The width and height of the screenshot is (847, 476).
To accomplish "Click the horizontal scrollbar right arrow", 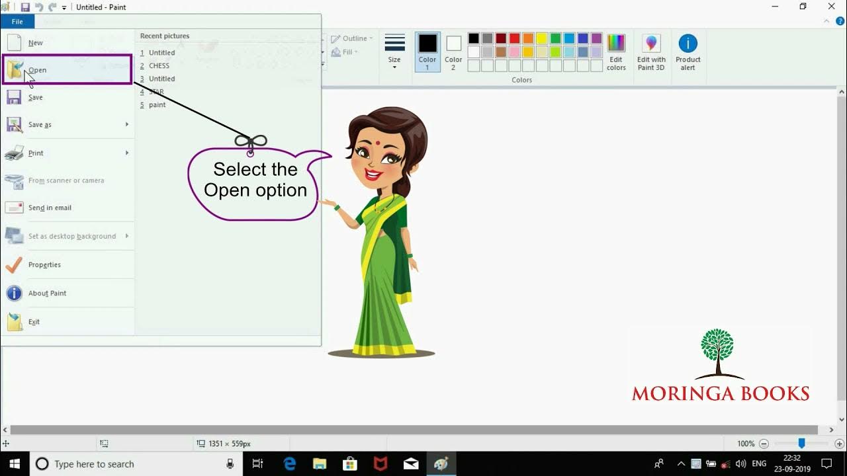I will [x=832, y=430].
